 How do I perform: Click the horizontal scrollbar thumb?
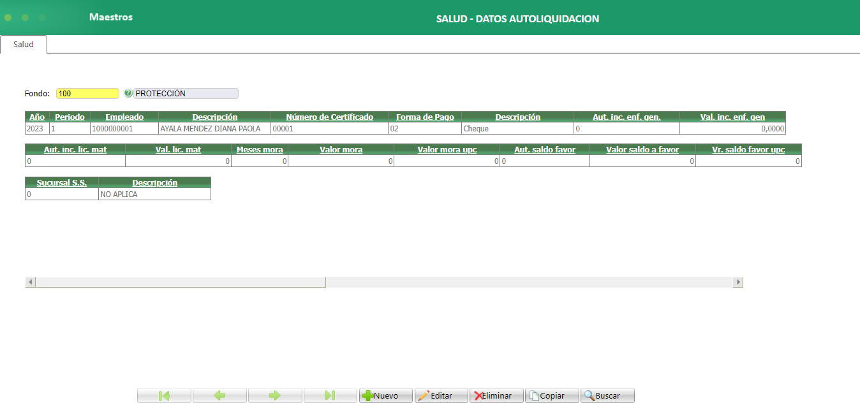tap(181, 282)
